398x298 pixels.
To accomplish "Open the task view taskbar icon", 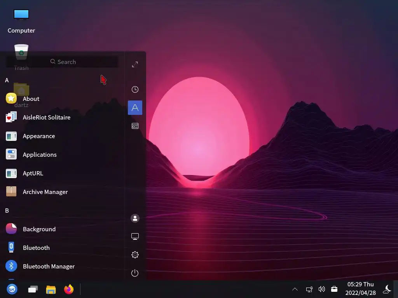I will [x=33, y=289].
